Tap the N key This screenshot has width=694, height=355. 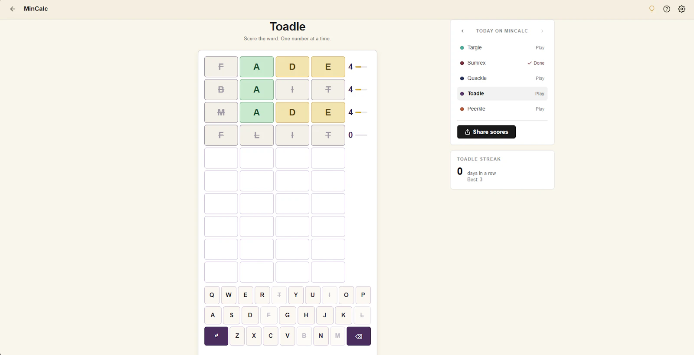(321, 336)
